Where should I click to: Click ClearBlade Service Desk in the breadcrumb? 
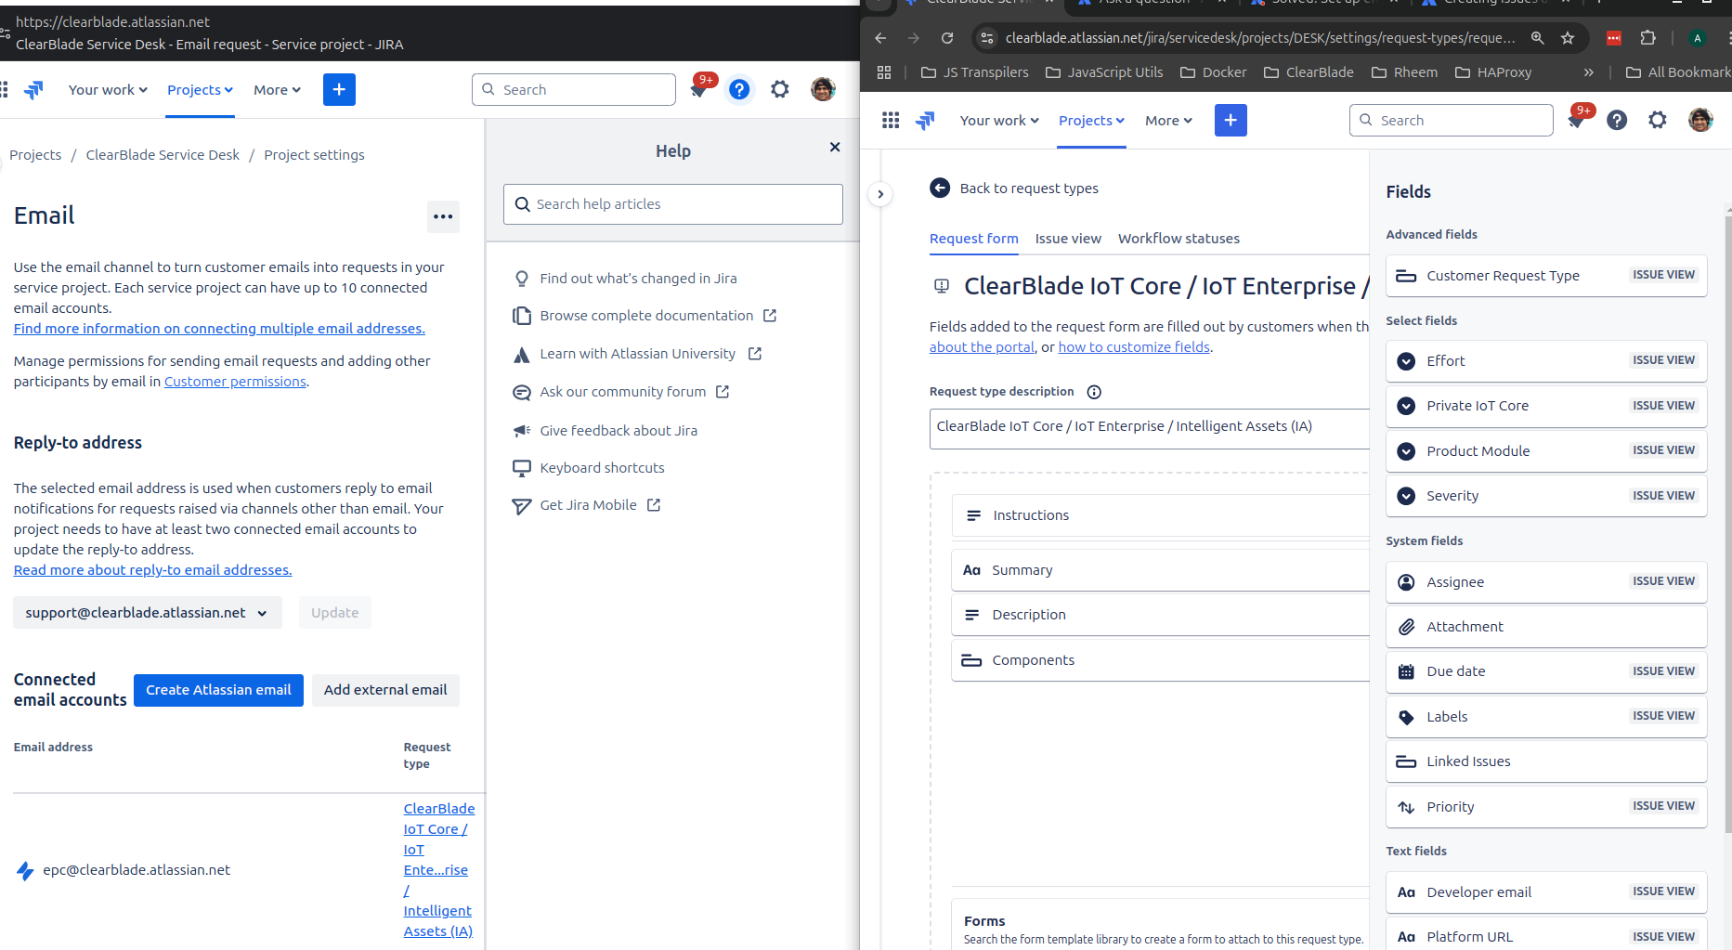pos(163,155)
